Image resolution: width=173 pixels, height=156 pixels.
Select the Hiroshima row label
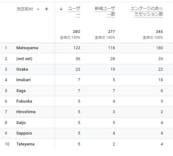point(26,112)
